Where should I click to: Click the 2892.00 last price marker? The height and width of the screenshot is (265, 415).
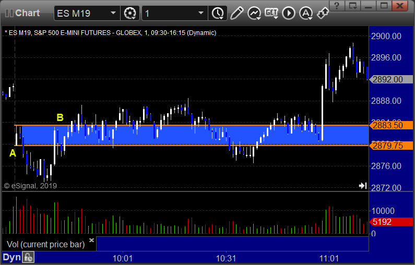click(x=391, y=79)
